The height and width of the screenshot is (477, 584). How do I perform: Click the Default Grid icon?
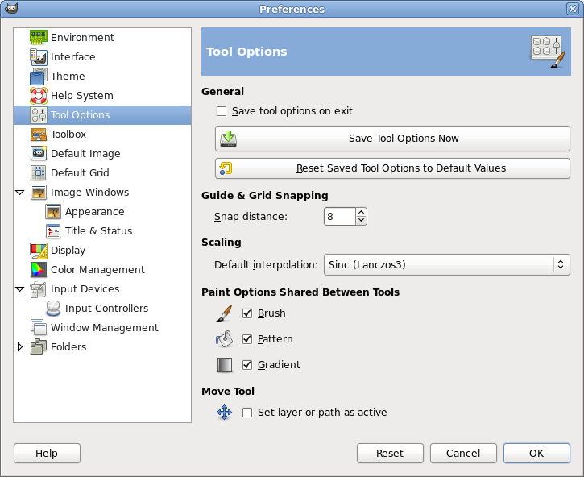pyautogui.click(x=39, y=173)
